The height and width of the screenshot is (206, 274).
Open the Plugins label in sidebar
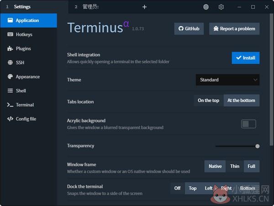23,49
